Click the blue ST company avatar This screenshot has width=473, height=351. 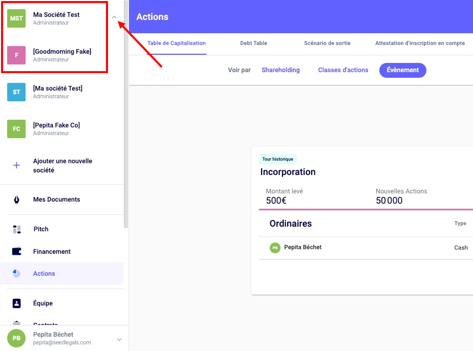click(16, 92)
